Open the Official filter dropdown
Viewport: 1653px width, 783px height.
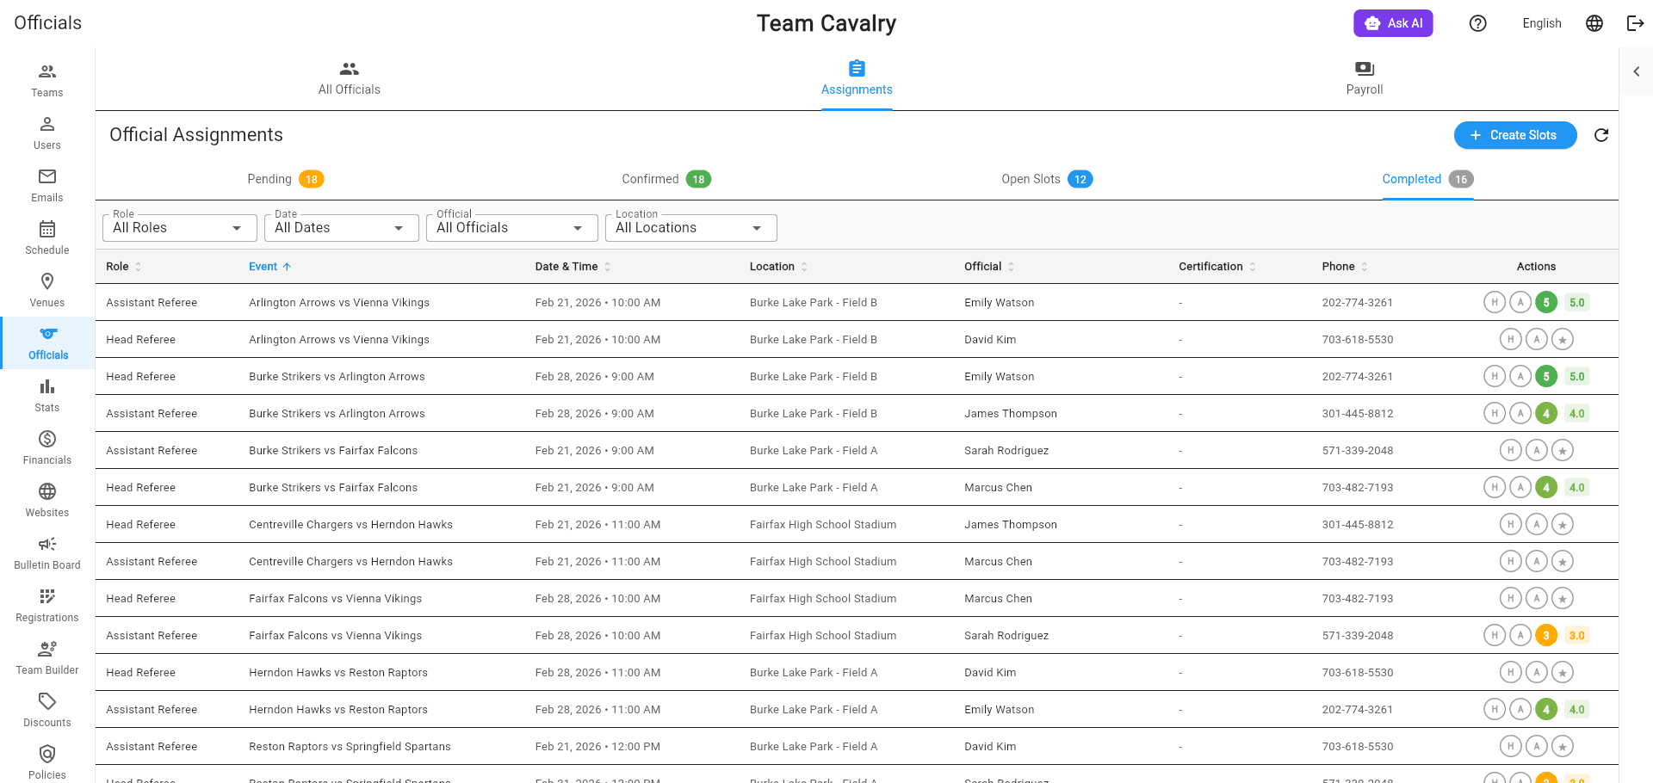511,227
